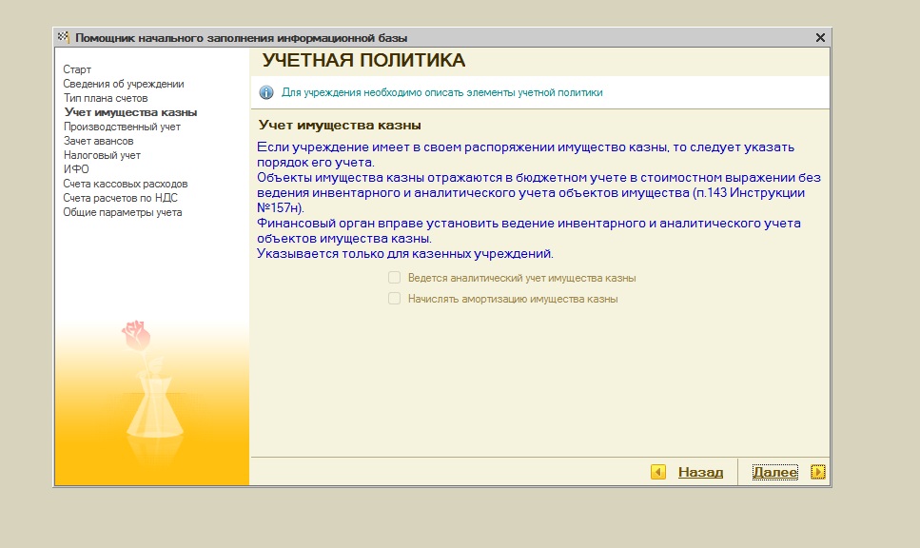Screen dimensions: 920x548
Task: Click the left arrow icon beside Назад
Action: point(658,472)
